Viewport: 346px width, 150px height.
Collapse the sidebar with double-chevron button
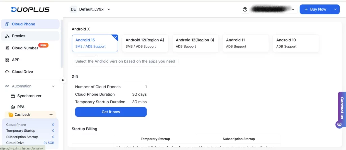tap(63, 80)
